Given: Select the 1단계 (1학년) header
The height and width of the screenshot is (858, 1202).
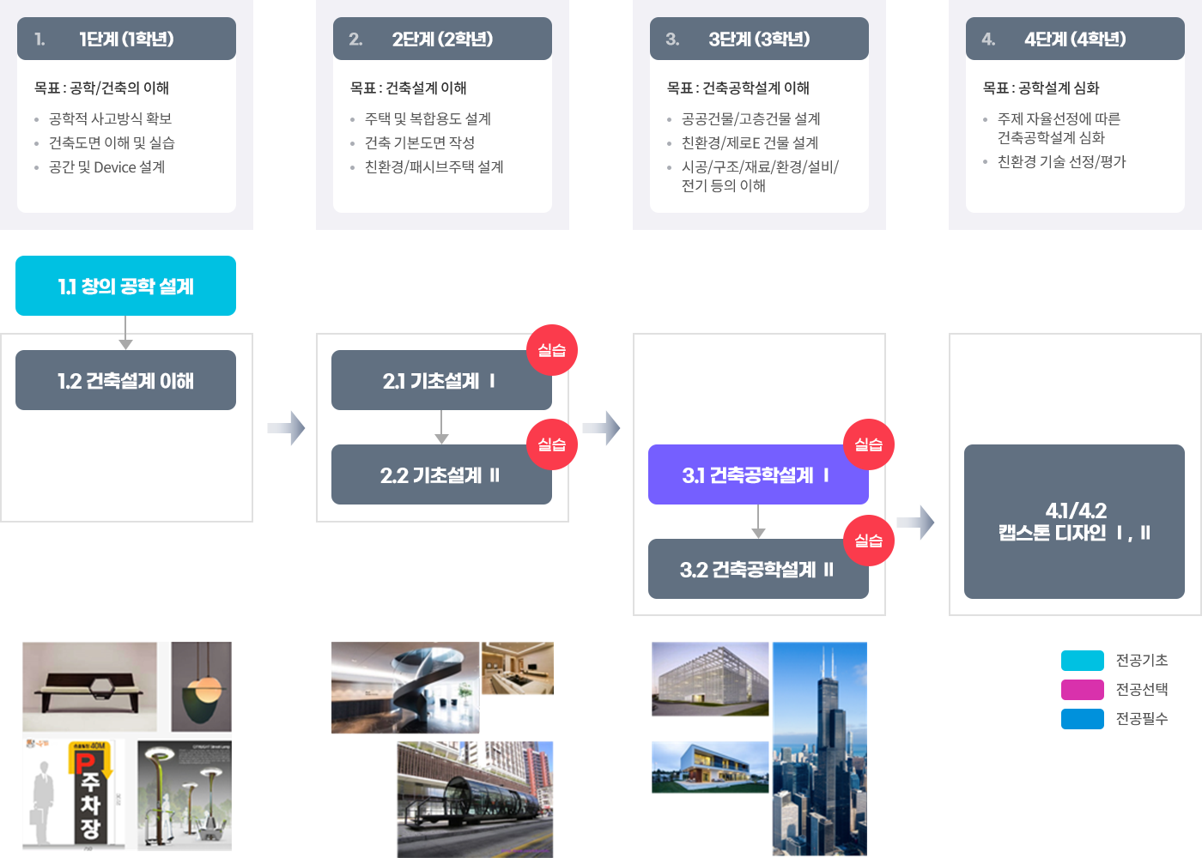Looking at the screenshot, I should (x=126, y=39).
